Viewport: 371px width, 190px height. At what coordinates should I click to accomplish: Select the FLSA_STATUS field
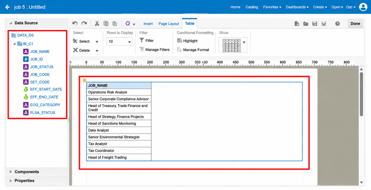tap(43, 112)
